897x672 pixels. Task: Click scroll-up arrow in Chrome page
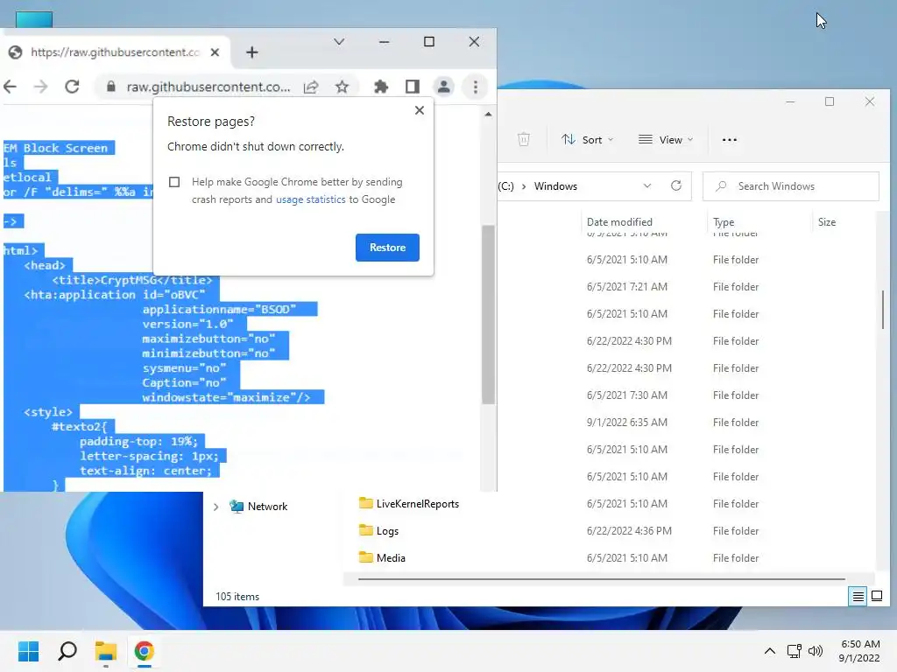(488, 115)
